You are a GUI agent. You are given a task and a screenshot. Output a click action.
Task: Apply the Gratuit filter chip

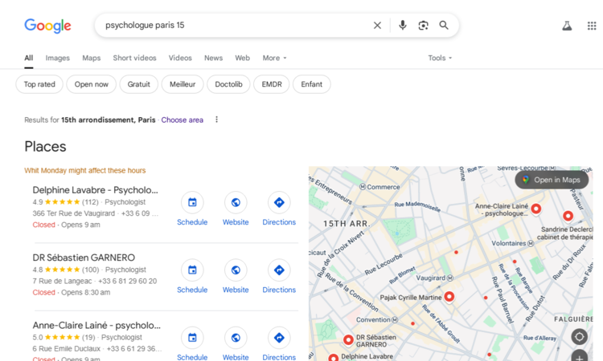pos(139,84)
